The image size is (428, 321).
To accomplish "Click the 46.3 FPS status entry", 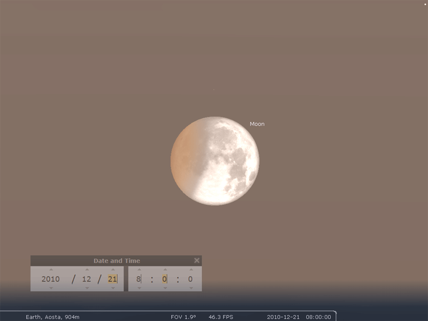I will click(221, 317).
